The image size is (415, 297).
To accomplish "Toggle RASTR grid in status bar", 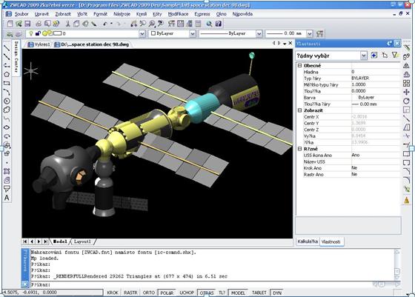I will [x=130, y=293].
